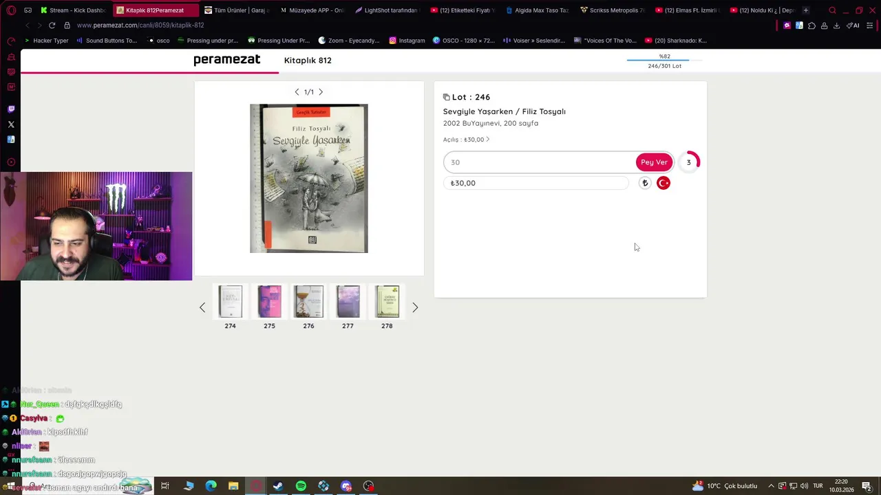Move the lot thumbnail carousel left
This screenshot has width=881, height=495.
click(202, 307)
